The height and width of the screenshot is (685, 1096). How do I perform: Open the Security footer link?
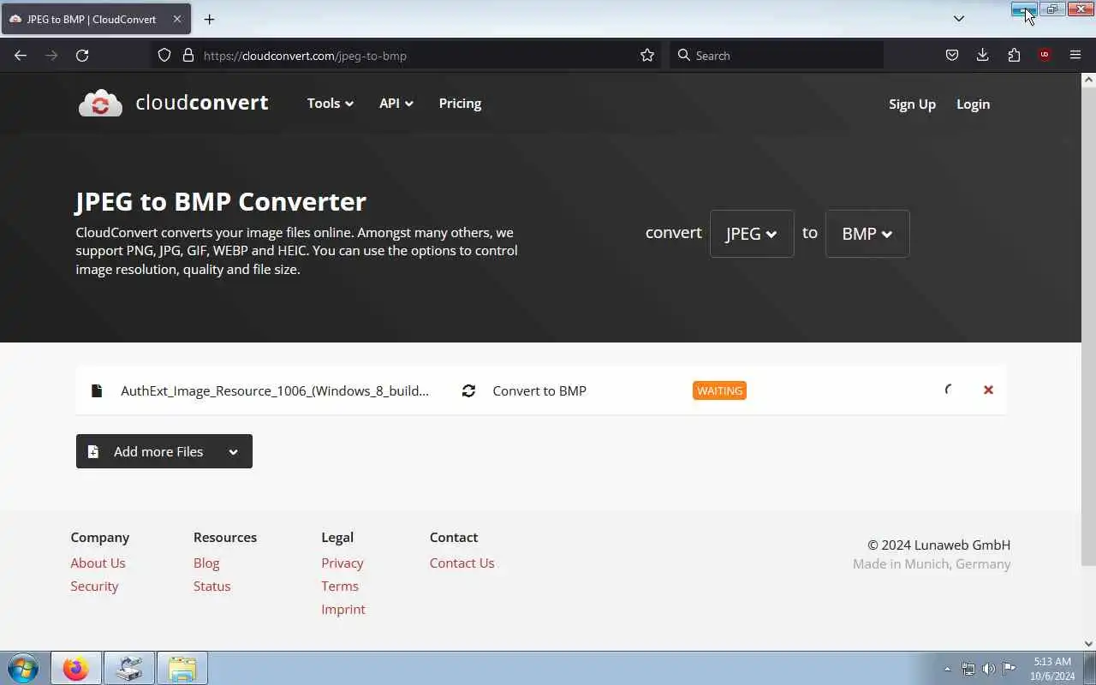pyautogui.click(x=94, y=586)
